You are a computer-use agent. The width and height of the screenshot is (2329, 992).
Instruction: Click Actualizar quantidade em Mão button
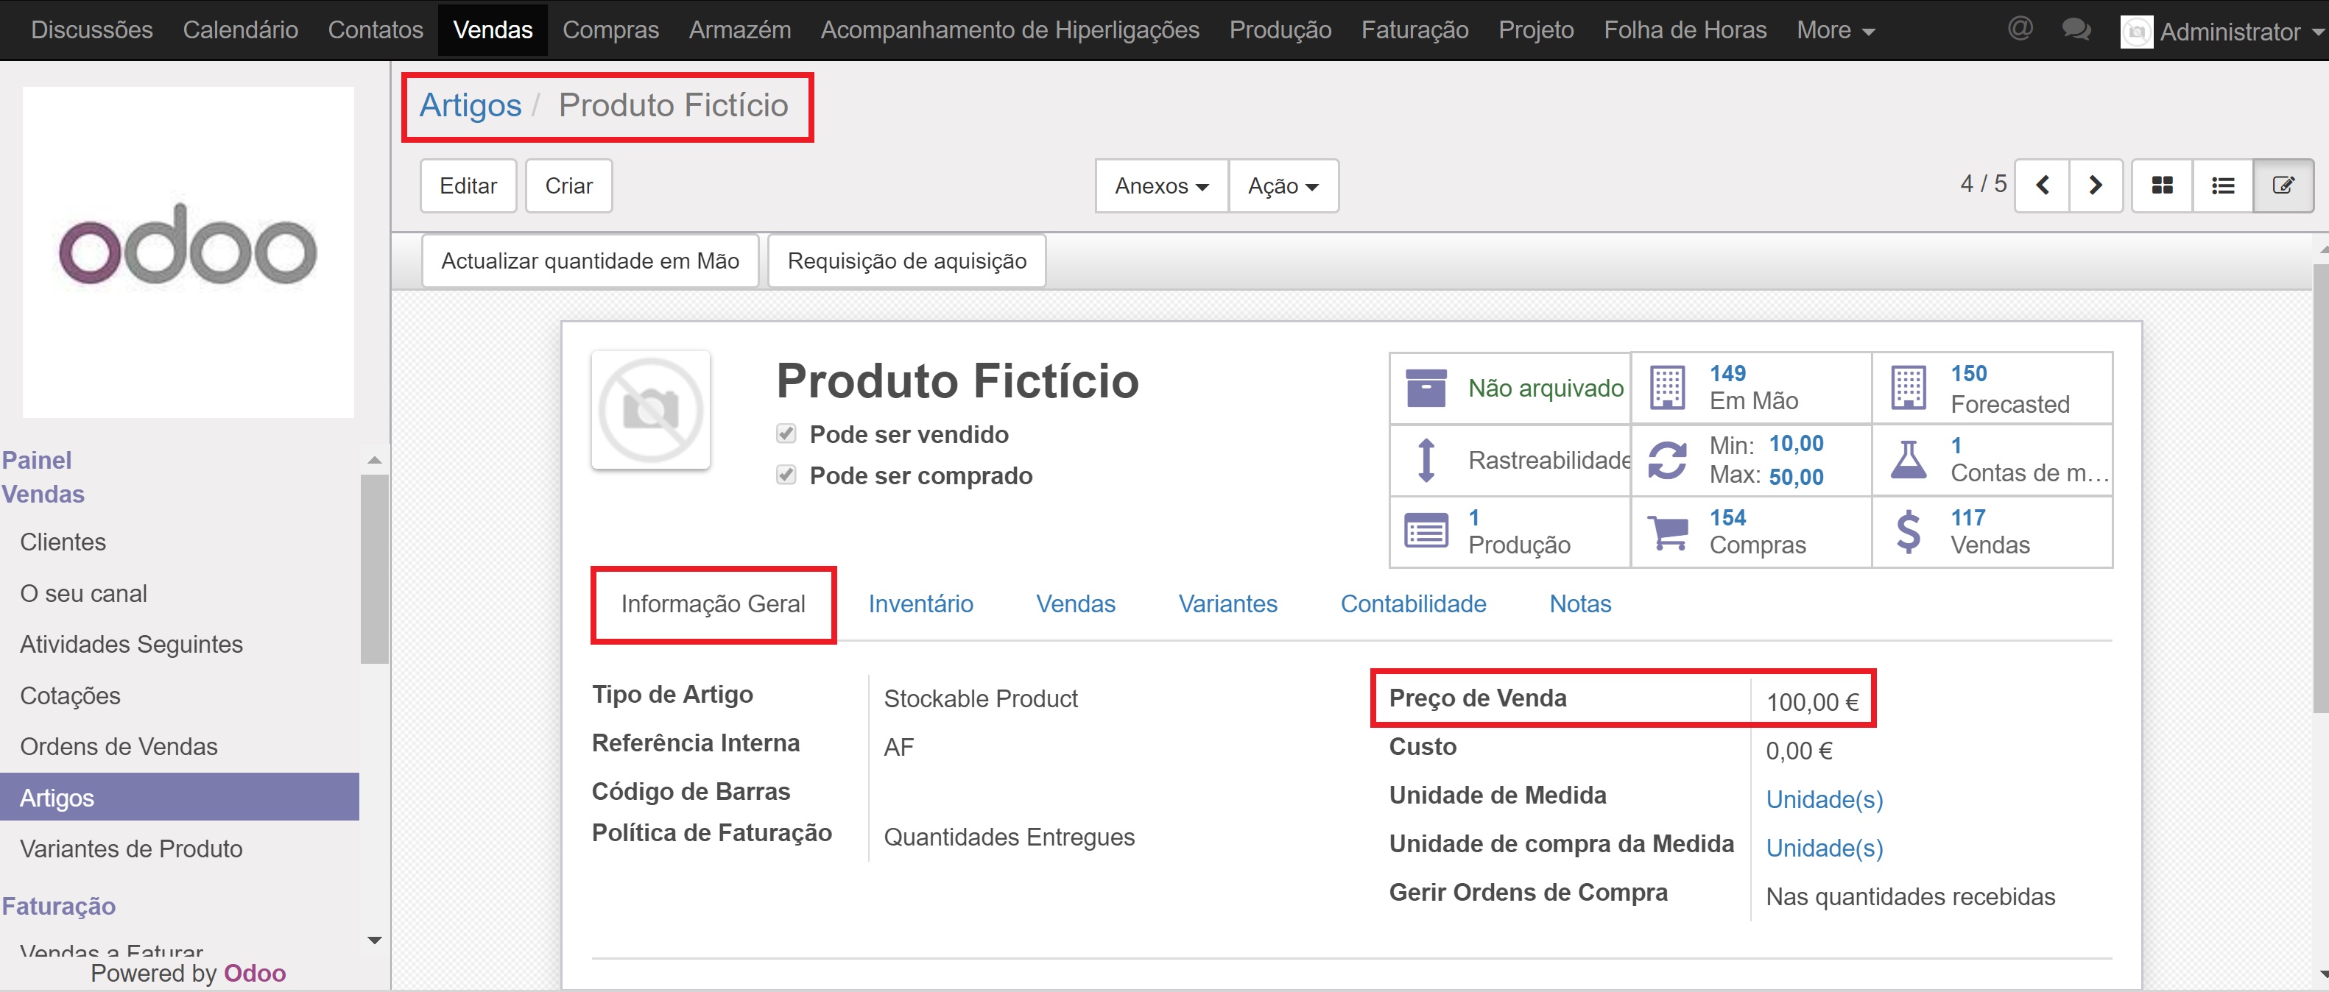(x=590, y=261)
